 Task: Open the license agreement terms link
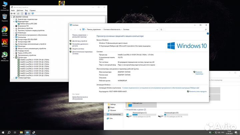pos(161,88)
